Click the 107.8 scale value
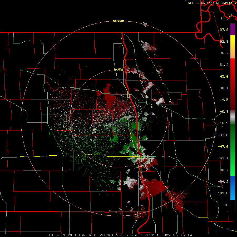Viewport: 237px width, 237px height. point(223,29)
